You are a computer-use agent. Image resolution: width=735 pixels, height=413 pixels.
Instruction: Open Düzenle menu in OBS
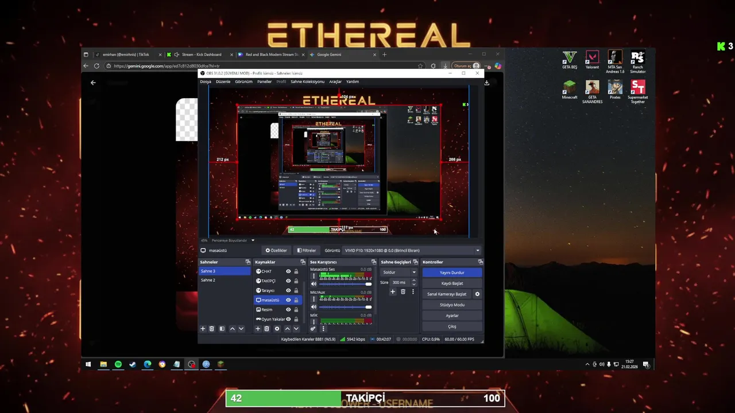(223, 81)
